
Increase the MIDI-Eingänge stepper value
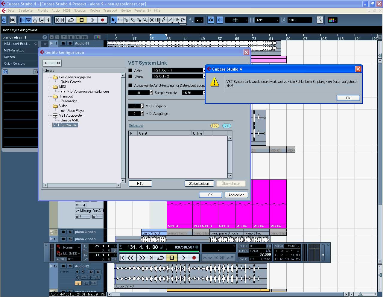[142, 105]
